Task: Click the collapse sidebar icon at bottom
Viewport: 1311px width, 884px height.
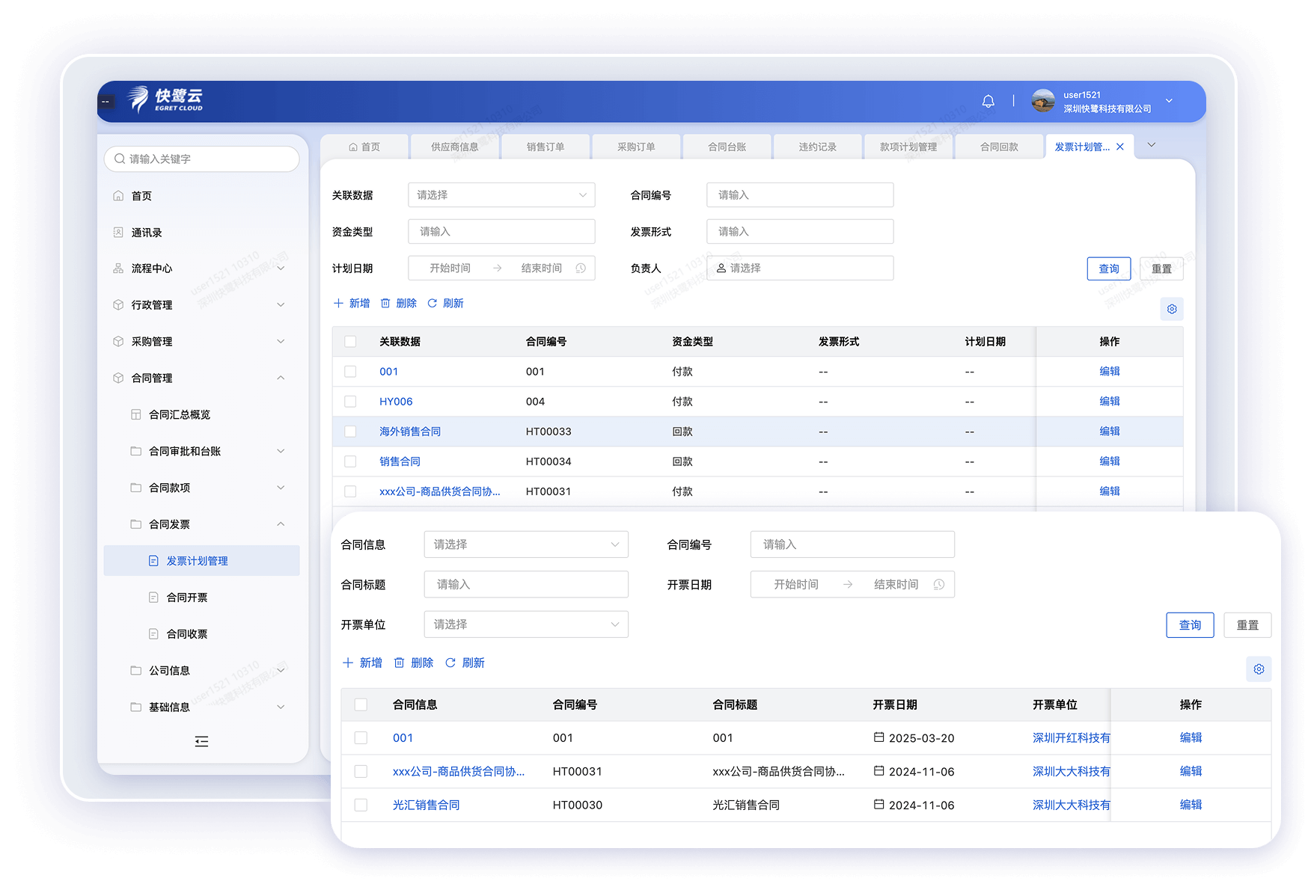Action: pyautogui.click(x=201, y=741)
